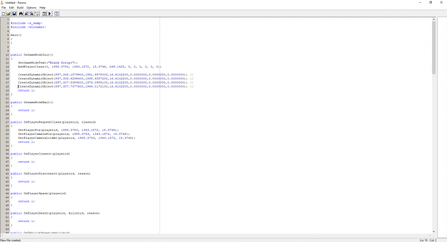Click the SetPlayerPos code line
The height and width of the screenshot is (242, 447).
point(68,130)
